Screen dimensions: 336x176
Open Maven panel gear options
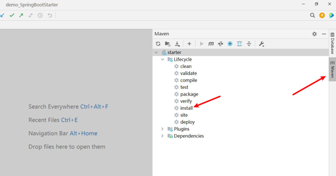coord(314,34)
